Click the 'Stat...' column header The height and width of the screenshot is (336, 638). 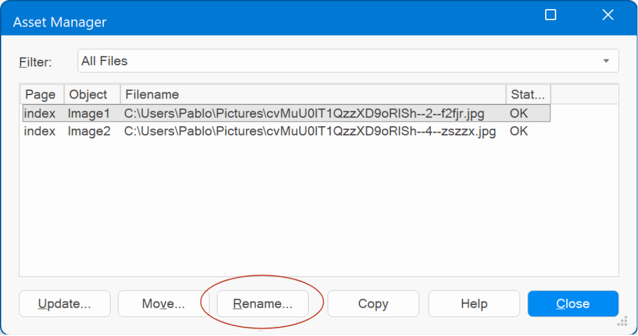point(528,95)
